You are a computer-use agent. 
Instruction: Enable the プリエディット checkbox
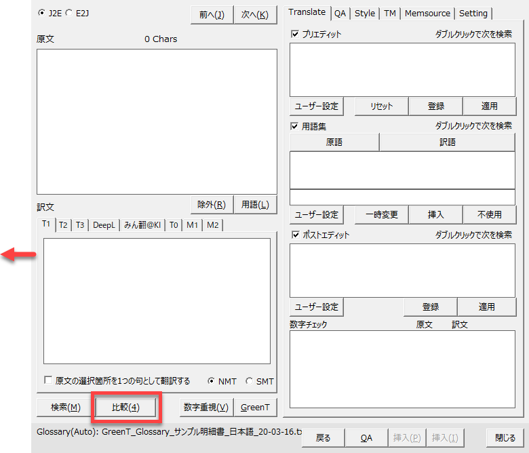point(294,34)
